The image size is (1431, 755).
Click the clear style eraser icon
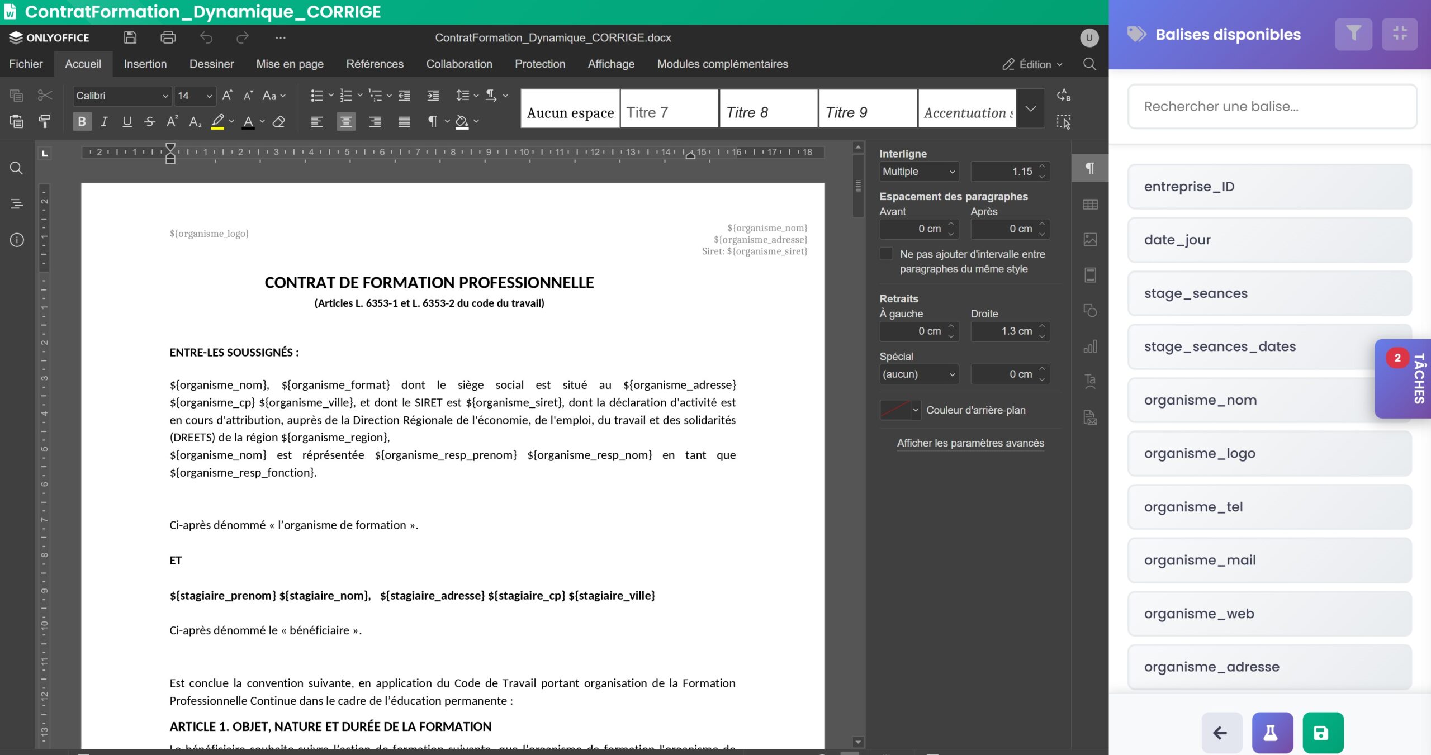point(279,121)
